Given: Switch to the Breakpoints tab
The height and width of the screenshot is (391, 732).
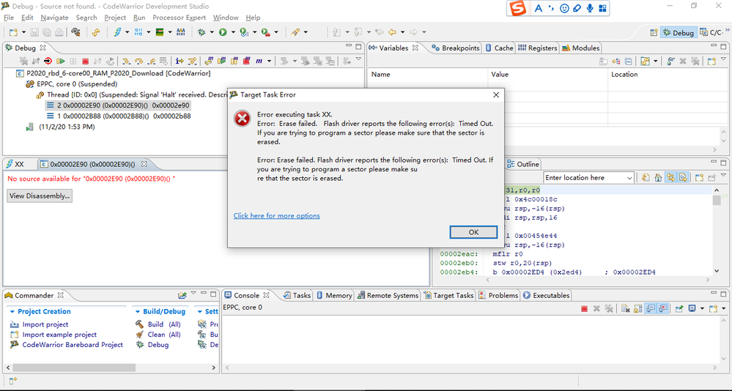Looking at the screenshot, I should click(456, 48).
